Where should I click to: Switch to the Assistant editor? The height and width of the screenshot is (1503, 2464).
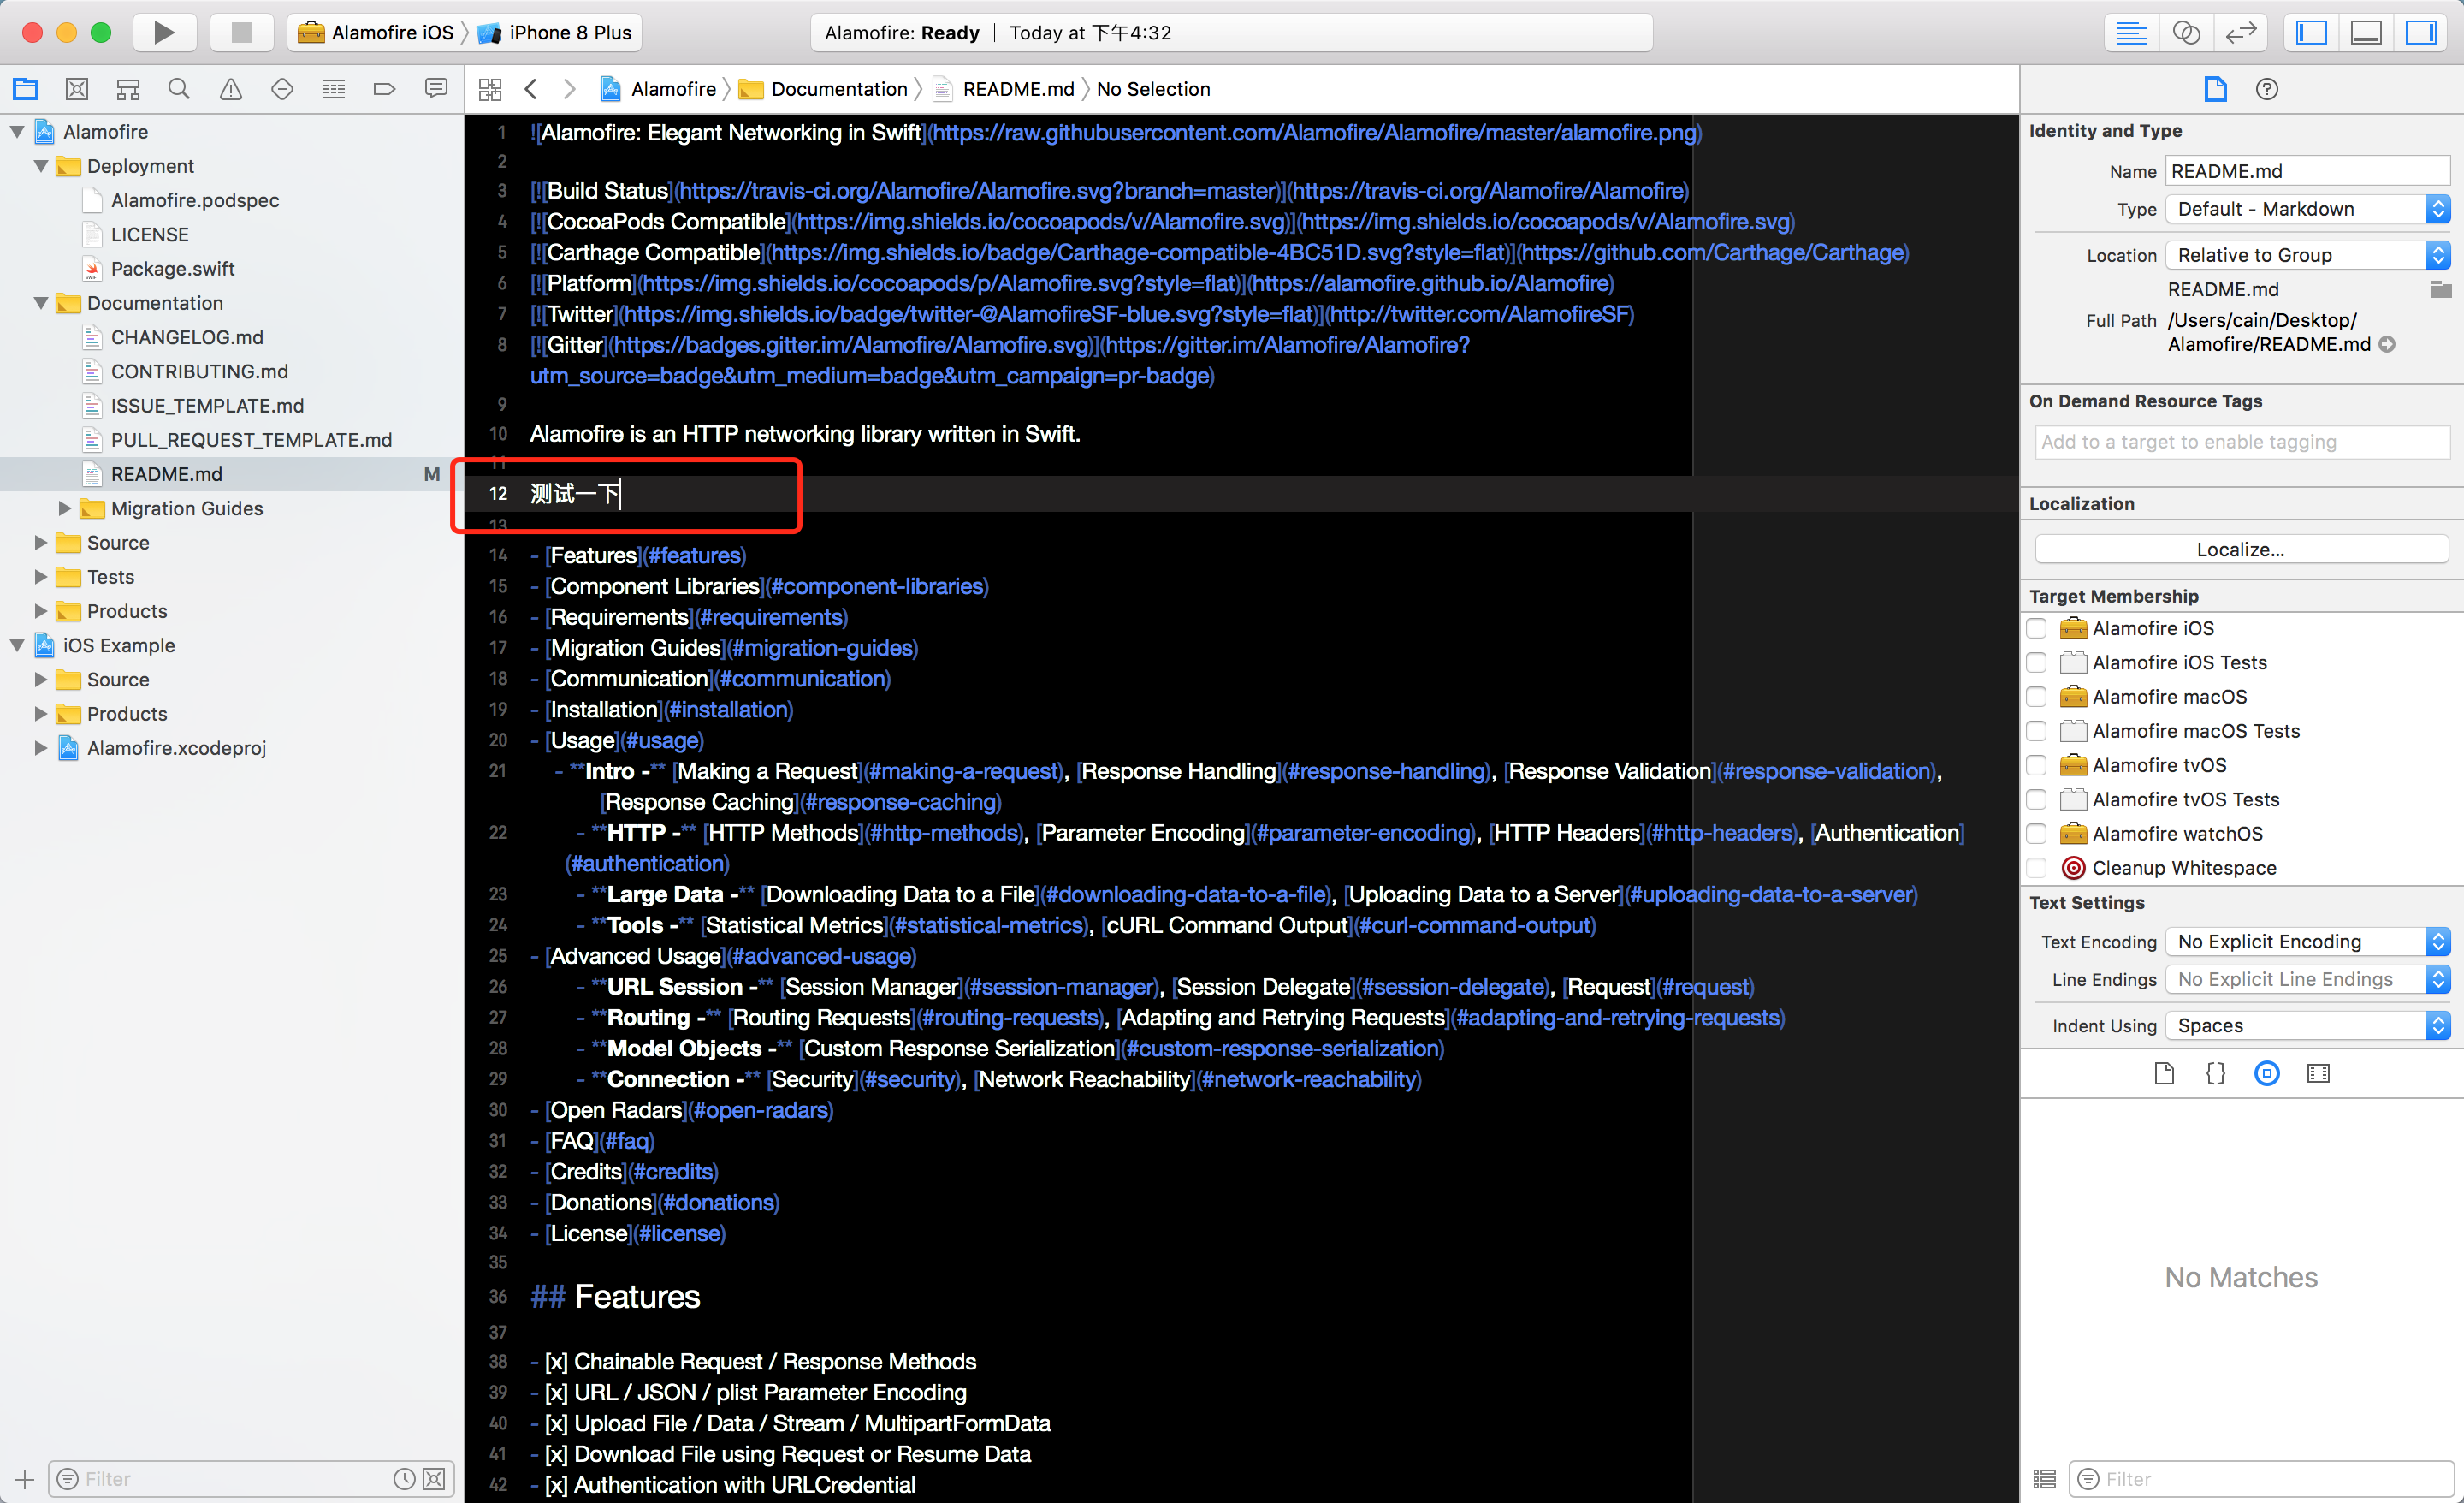(2186, 32)
